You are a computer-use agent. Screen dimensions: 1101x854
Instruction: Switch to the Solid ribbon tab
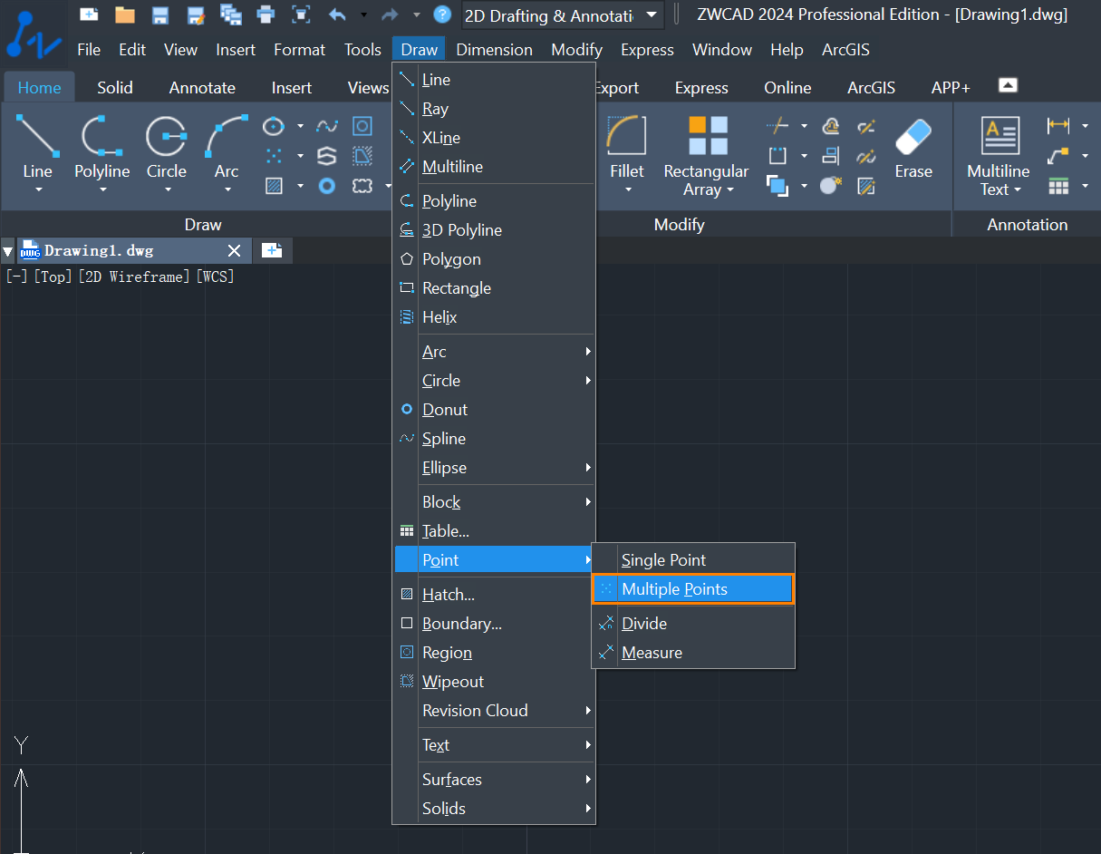point(115,88)
